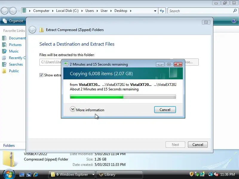The width and height of the screenshot is (239, 179).
Task: Click the taskbar clock 11:36 PM
Action: pos(228,174)
